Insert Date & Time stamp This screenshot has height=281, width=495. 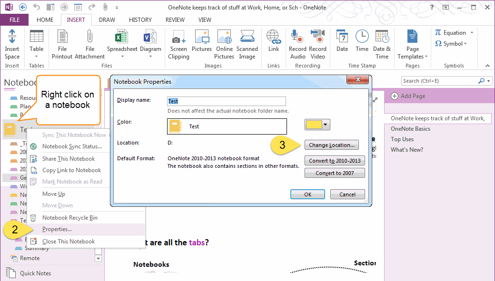[x=382, y=44]
